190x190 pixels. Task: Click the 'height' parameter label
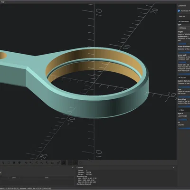pos(180,32)
